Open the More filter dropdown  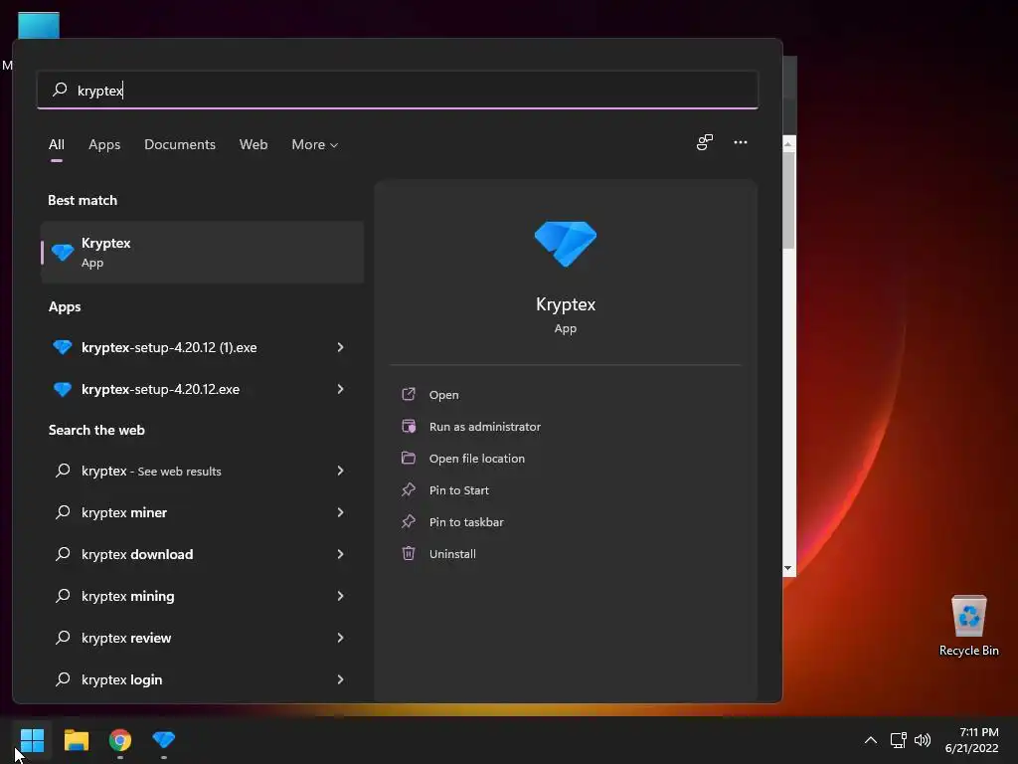[315, 144]
